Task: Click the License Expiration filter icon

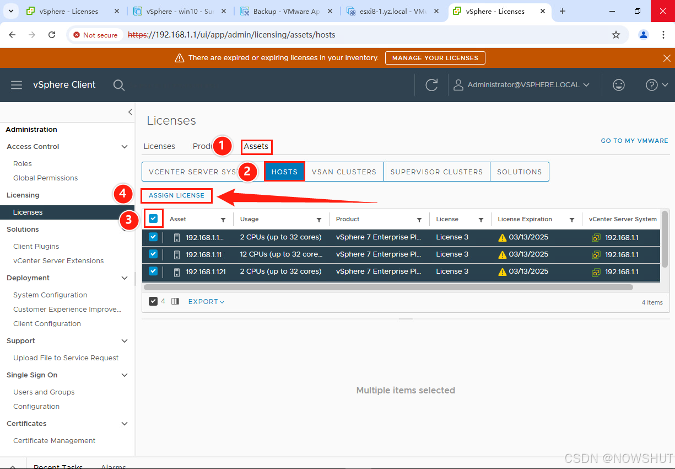Action: click(x=573, y=220)
